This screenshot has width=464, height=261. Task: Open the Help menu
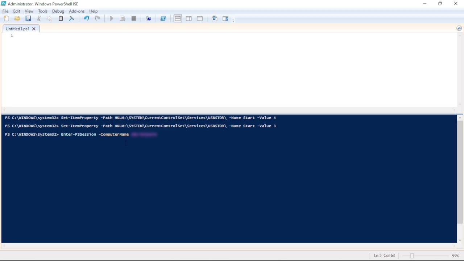(x=94, y=11)
